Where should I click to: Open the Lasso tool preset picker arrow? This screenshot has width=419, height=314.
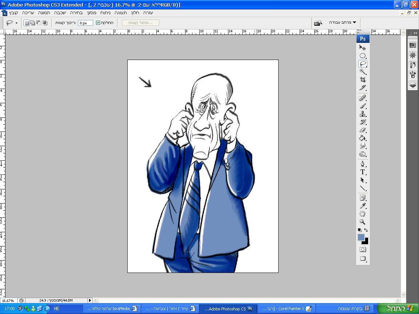(16, 23)
